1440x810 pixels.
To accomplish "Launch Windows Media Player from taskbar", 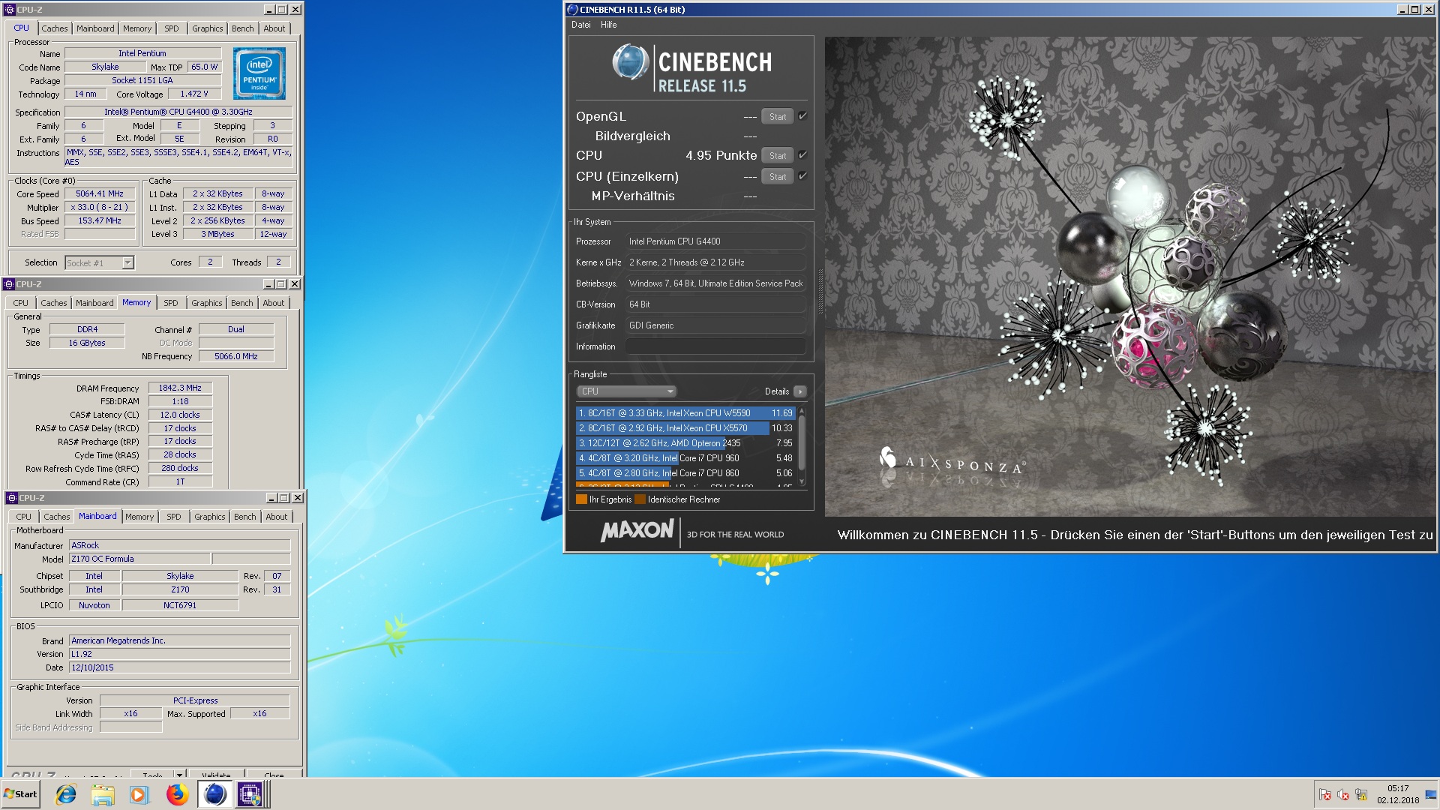I will pos(139,794).
